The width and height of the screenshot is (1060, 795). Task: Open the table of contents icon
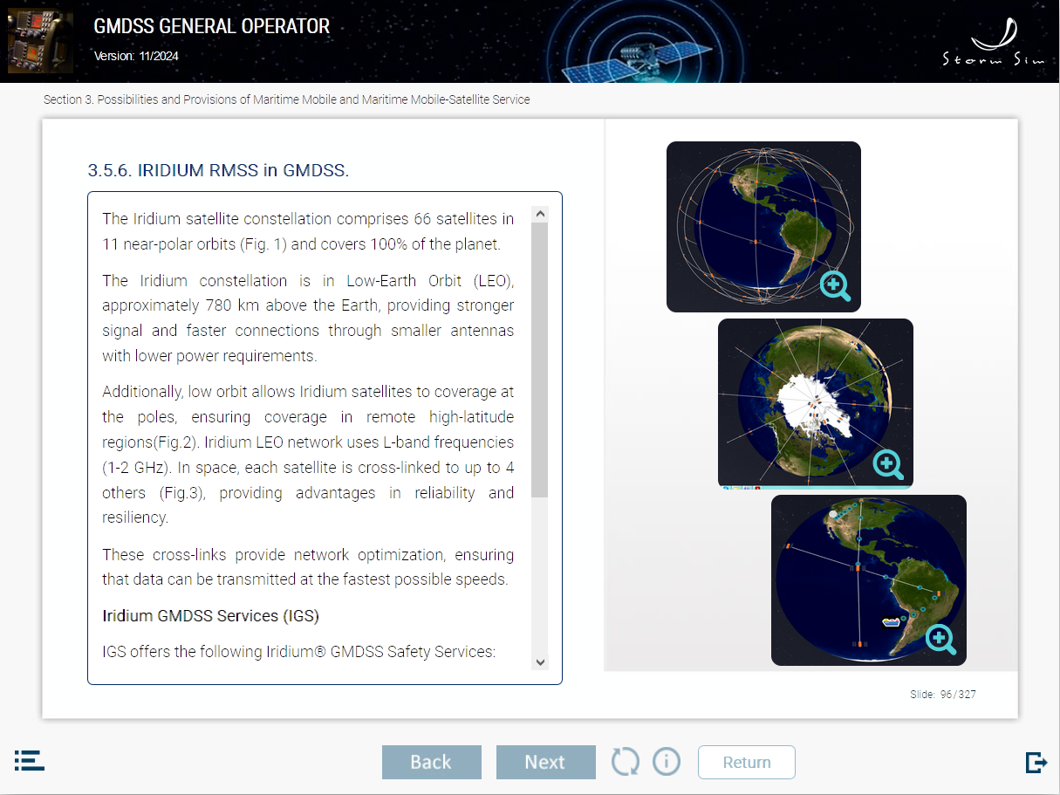(29, 761)
